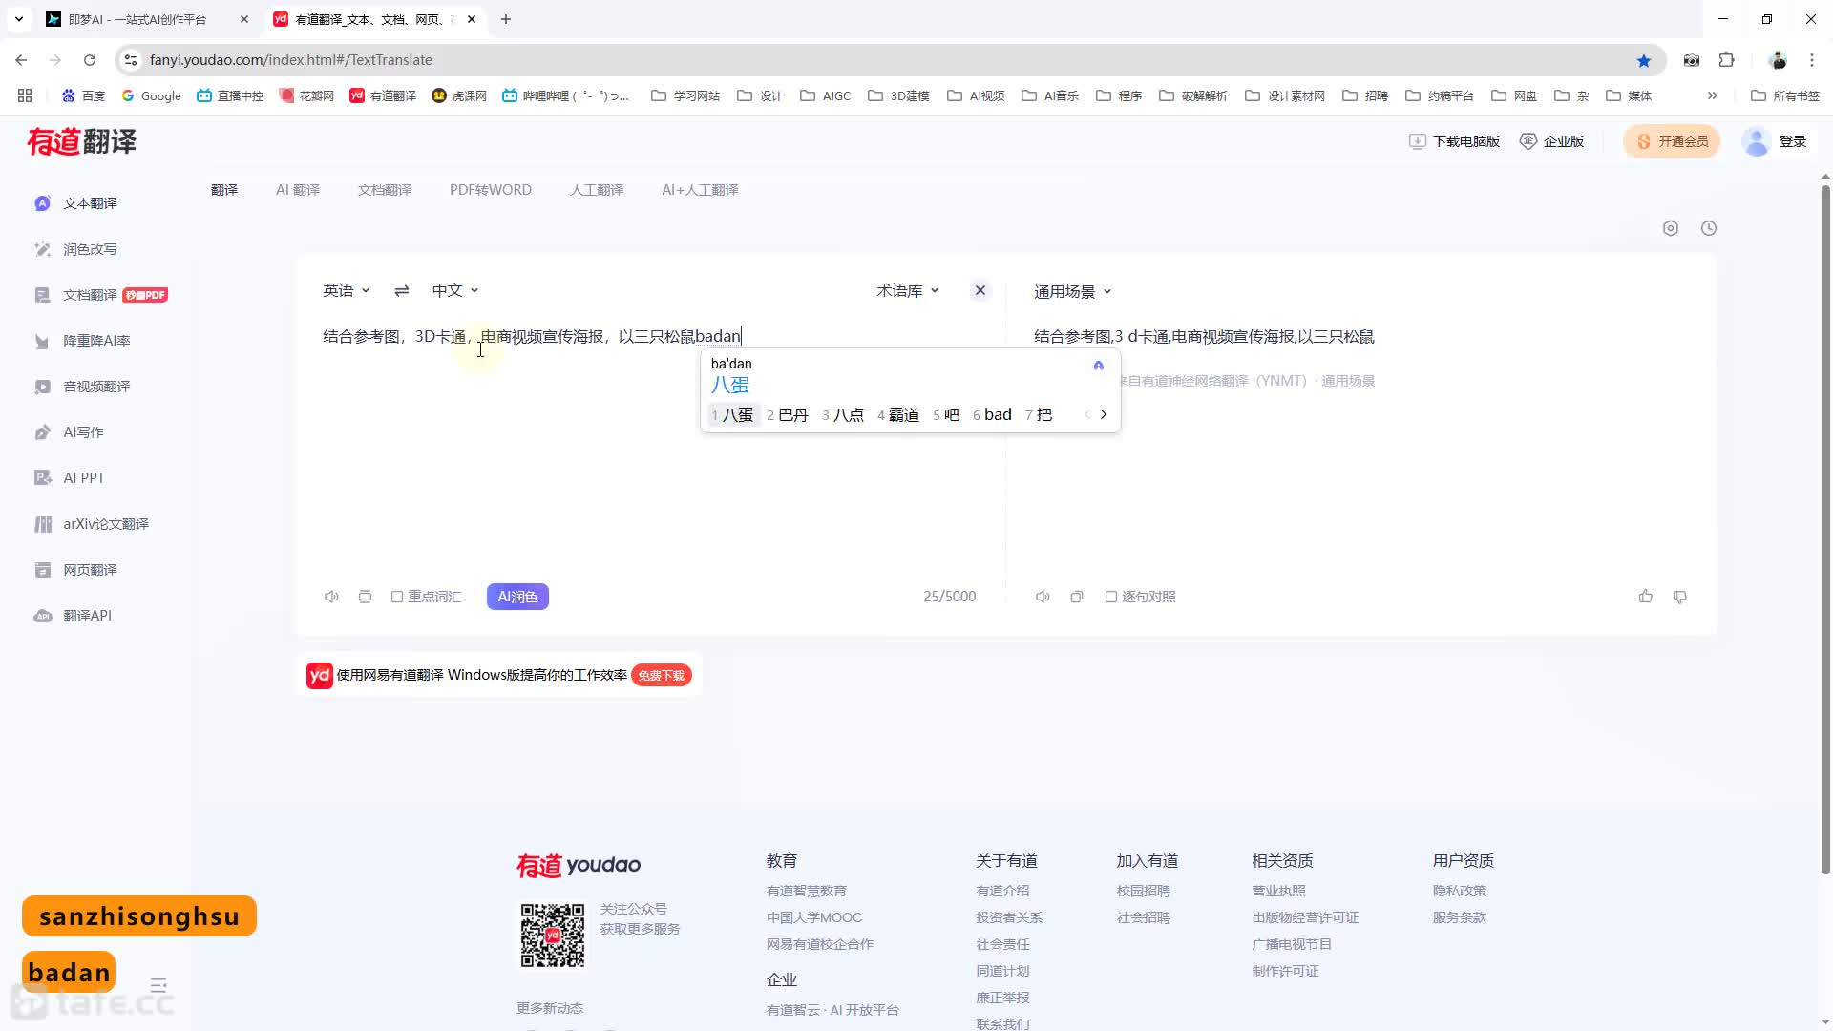Copy the translation result
The height and width of the screenshot is (1031, 1833).
1077,597
